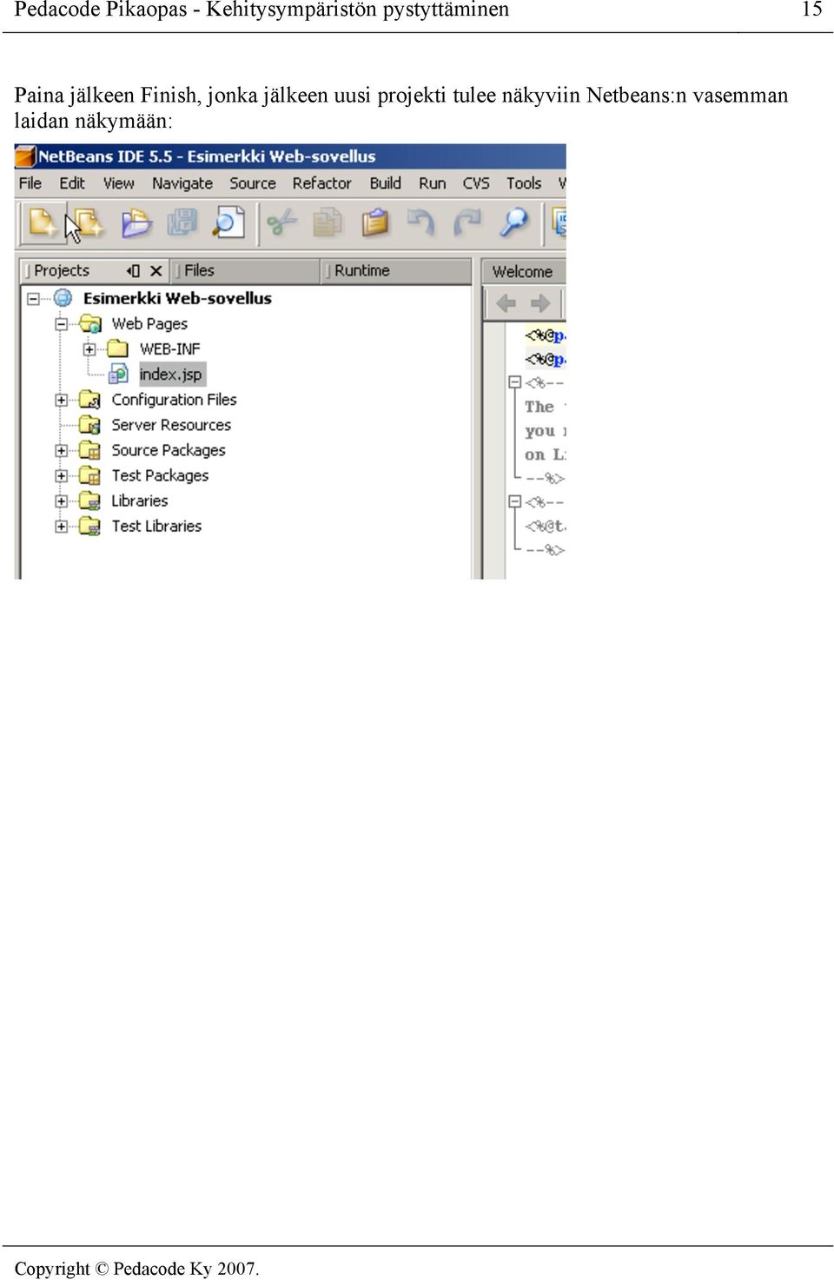This screenshot has height=1280, width=834.
Task: Expand the Test Libraries node
Action: click(61, 527)
